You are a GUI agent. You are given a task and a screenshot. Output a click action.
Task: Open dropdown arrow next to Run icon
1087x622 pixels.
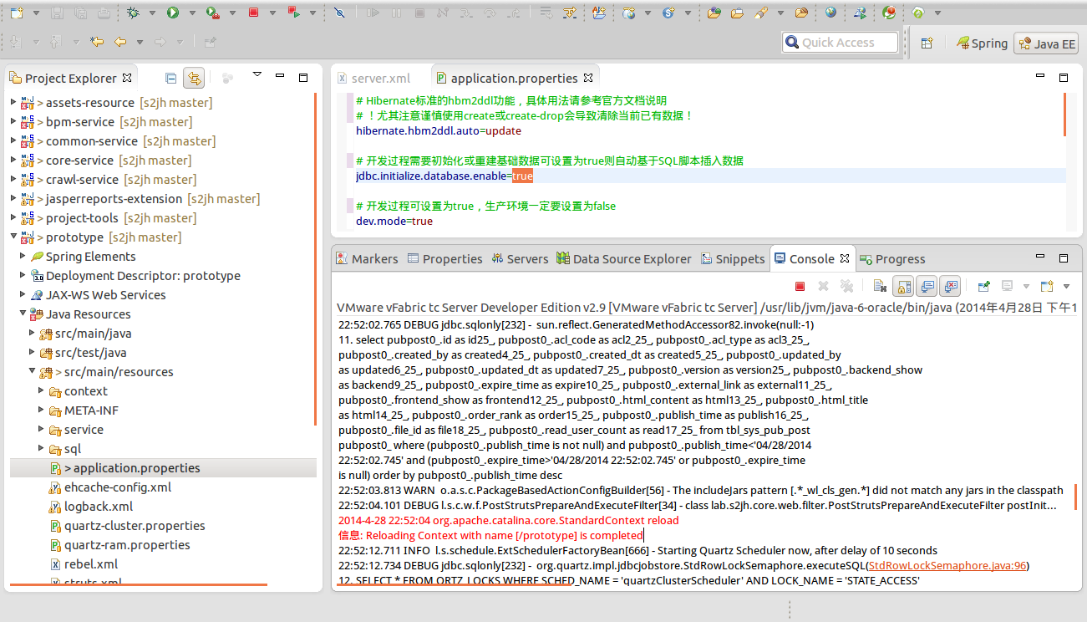[x=192, y=13]
